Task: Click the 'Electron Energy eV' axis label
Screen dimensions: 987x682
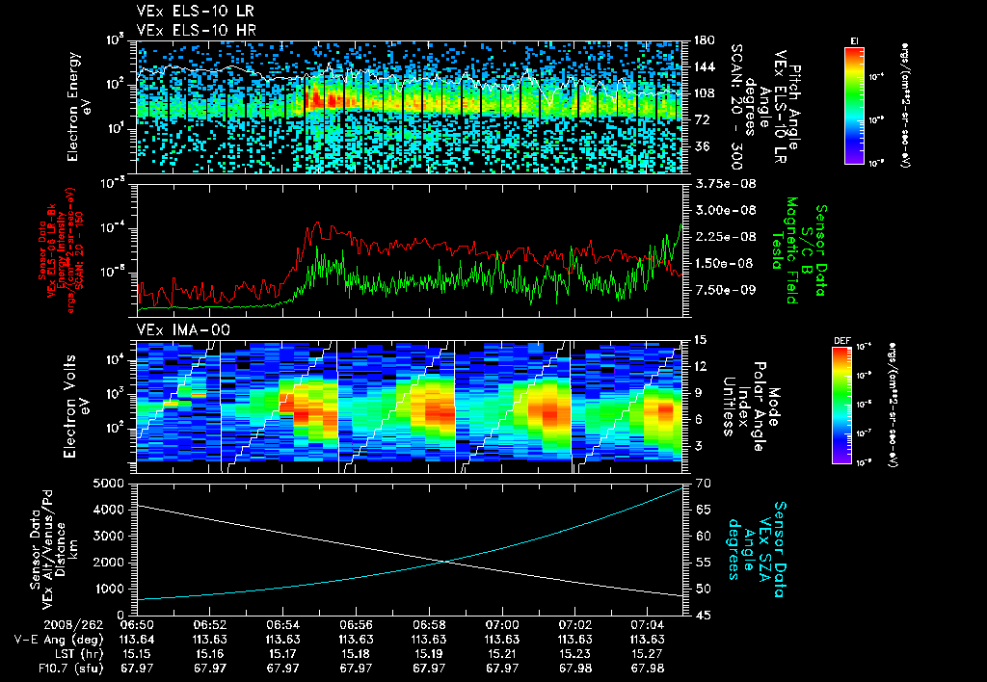Action: (x=79, y=107)
